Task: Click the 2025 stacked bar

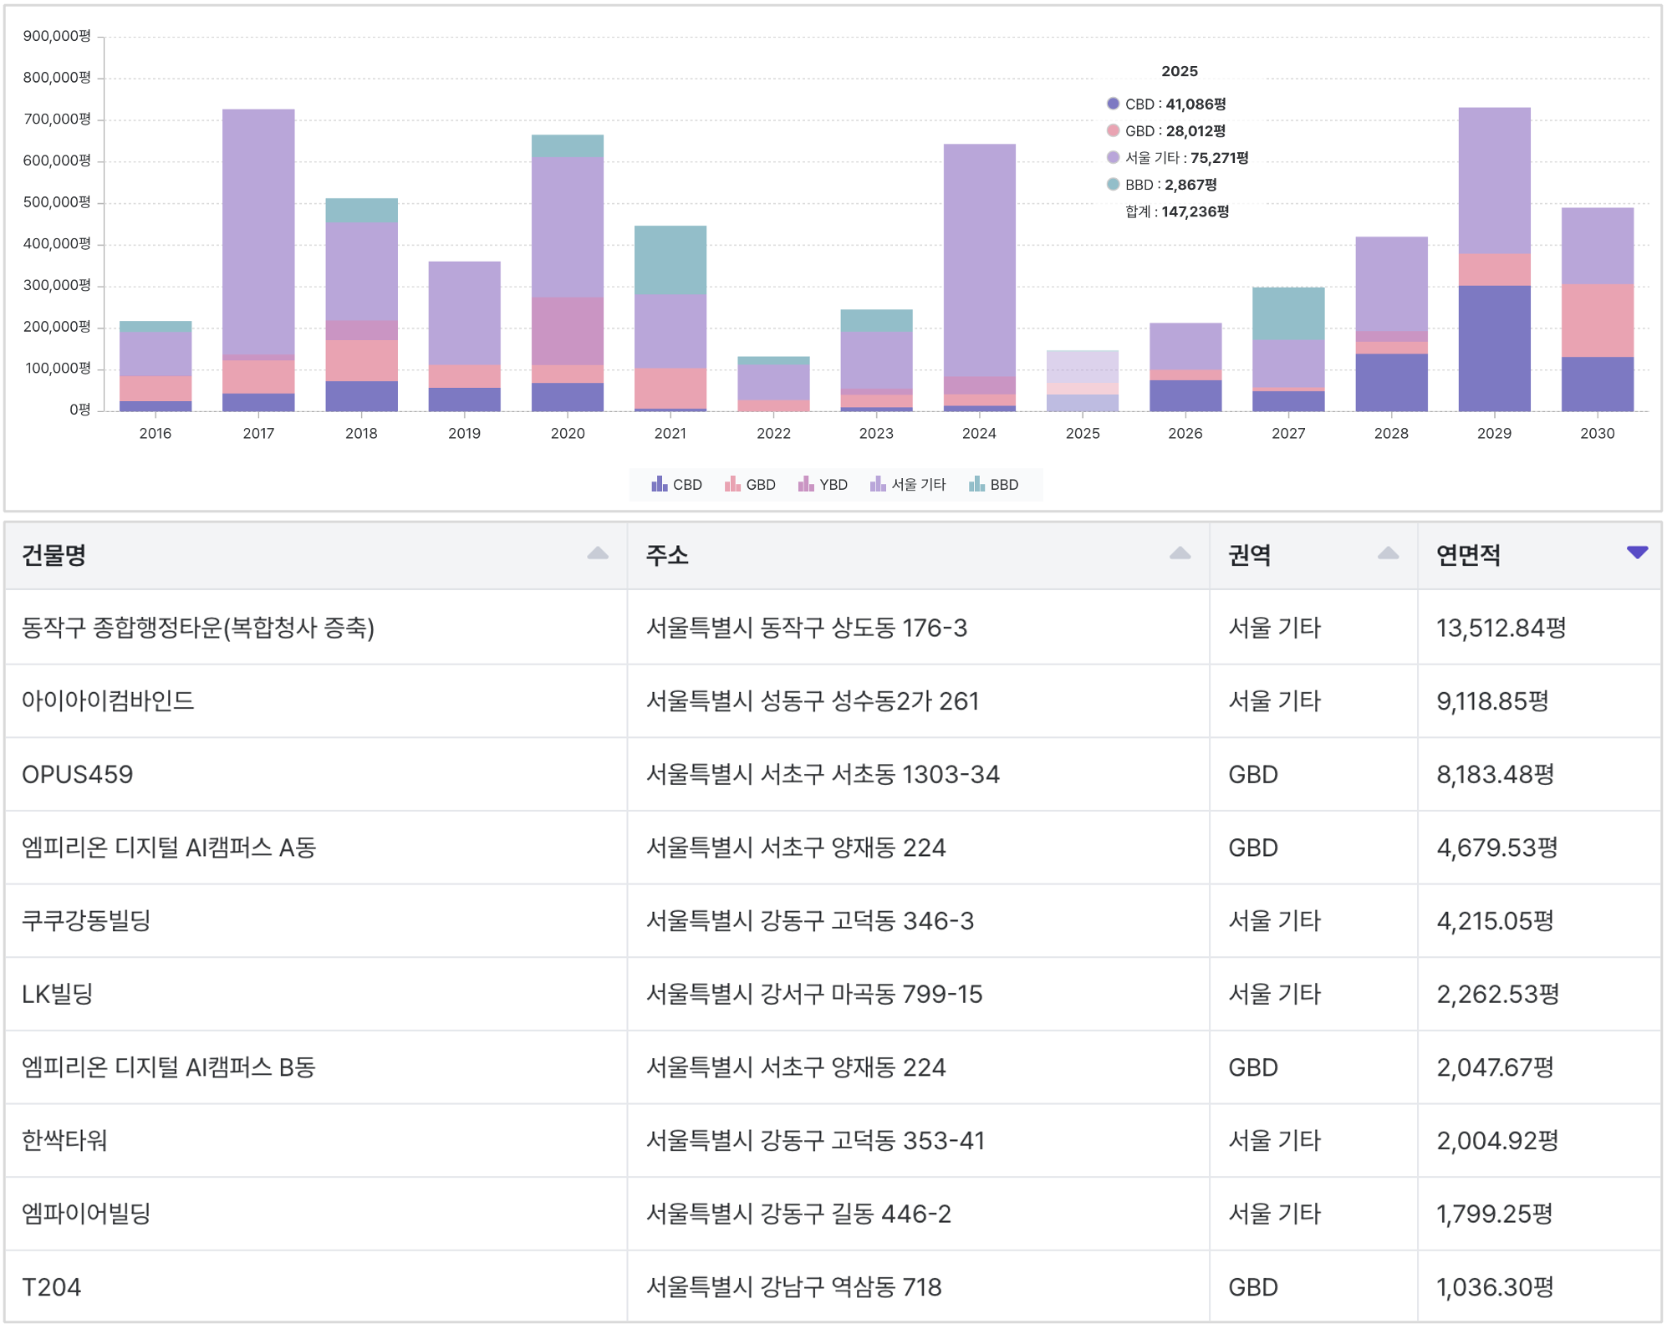Action: point(1082,380)
